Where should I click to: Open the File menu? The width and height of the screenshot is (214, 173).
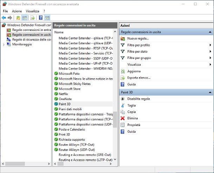click(x=5, y=11)
